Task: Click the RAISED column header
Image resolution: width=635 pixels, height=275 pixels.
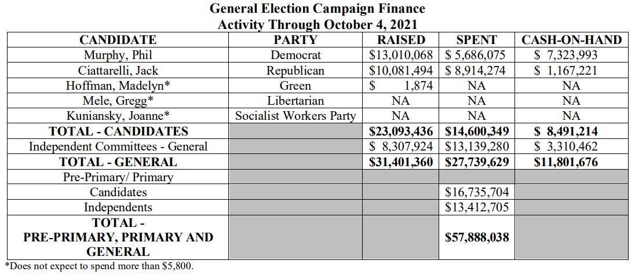Action: pos(401,40)
